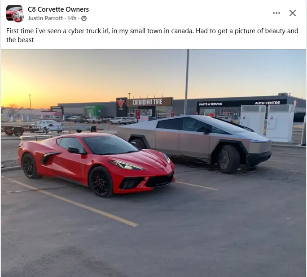Click Justin Parrott's small circular profile picture
This screenshot has height=277, width=307.
pos(18,17)
